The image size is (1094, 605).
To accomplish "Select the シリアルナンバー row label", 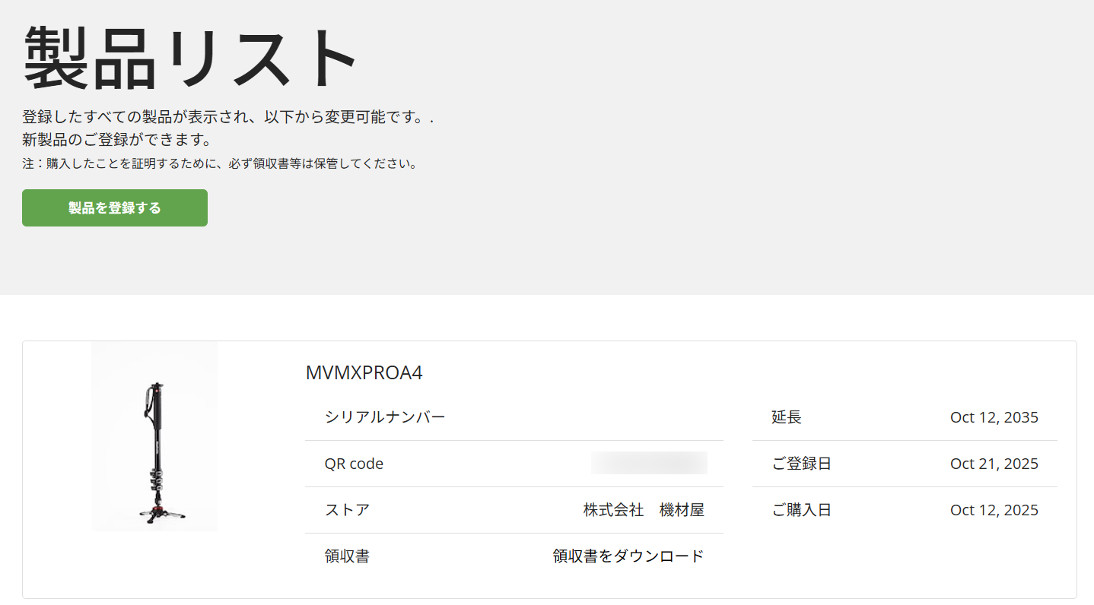I will pyautogui.click(x=385, y=417).
